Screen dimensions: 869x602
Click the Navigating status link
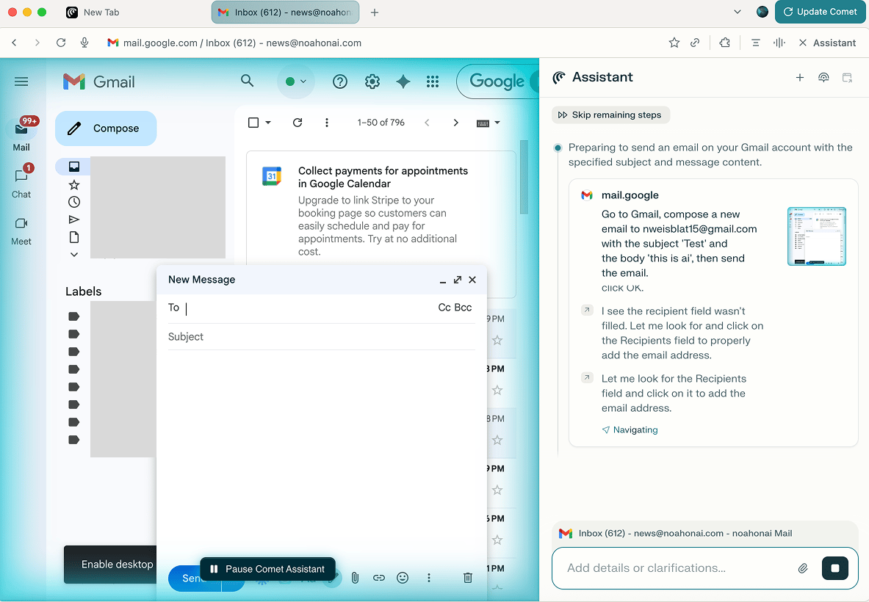630,429
